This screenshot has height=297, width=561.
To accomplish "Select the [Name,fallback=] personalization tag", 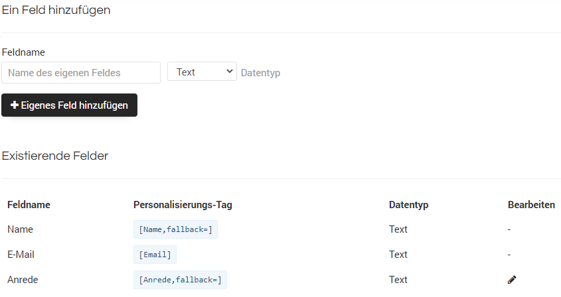I will [x=175, y=229].
